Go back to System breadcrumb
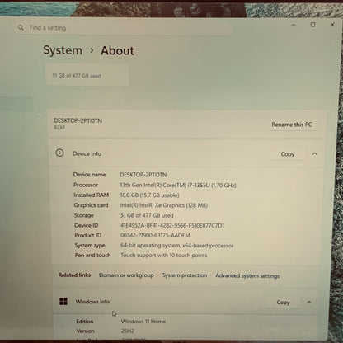The width and height of the screenshot is (343, 343). click(x=63, y=50)
